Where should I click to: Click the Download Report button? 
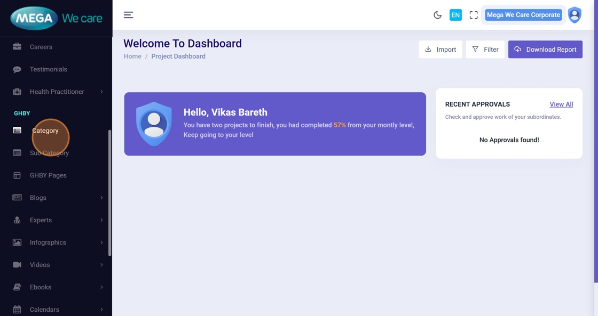[545, 50]
